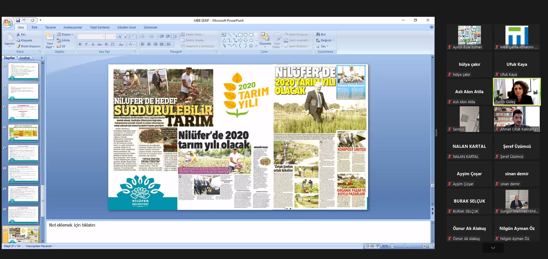Toggle center text alignment
The image size is (548, 259).
pyautogui.click(x=149, y=44)
